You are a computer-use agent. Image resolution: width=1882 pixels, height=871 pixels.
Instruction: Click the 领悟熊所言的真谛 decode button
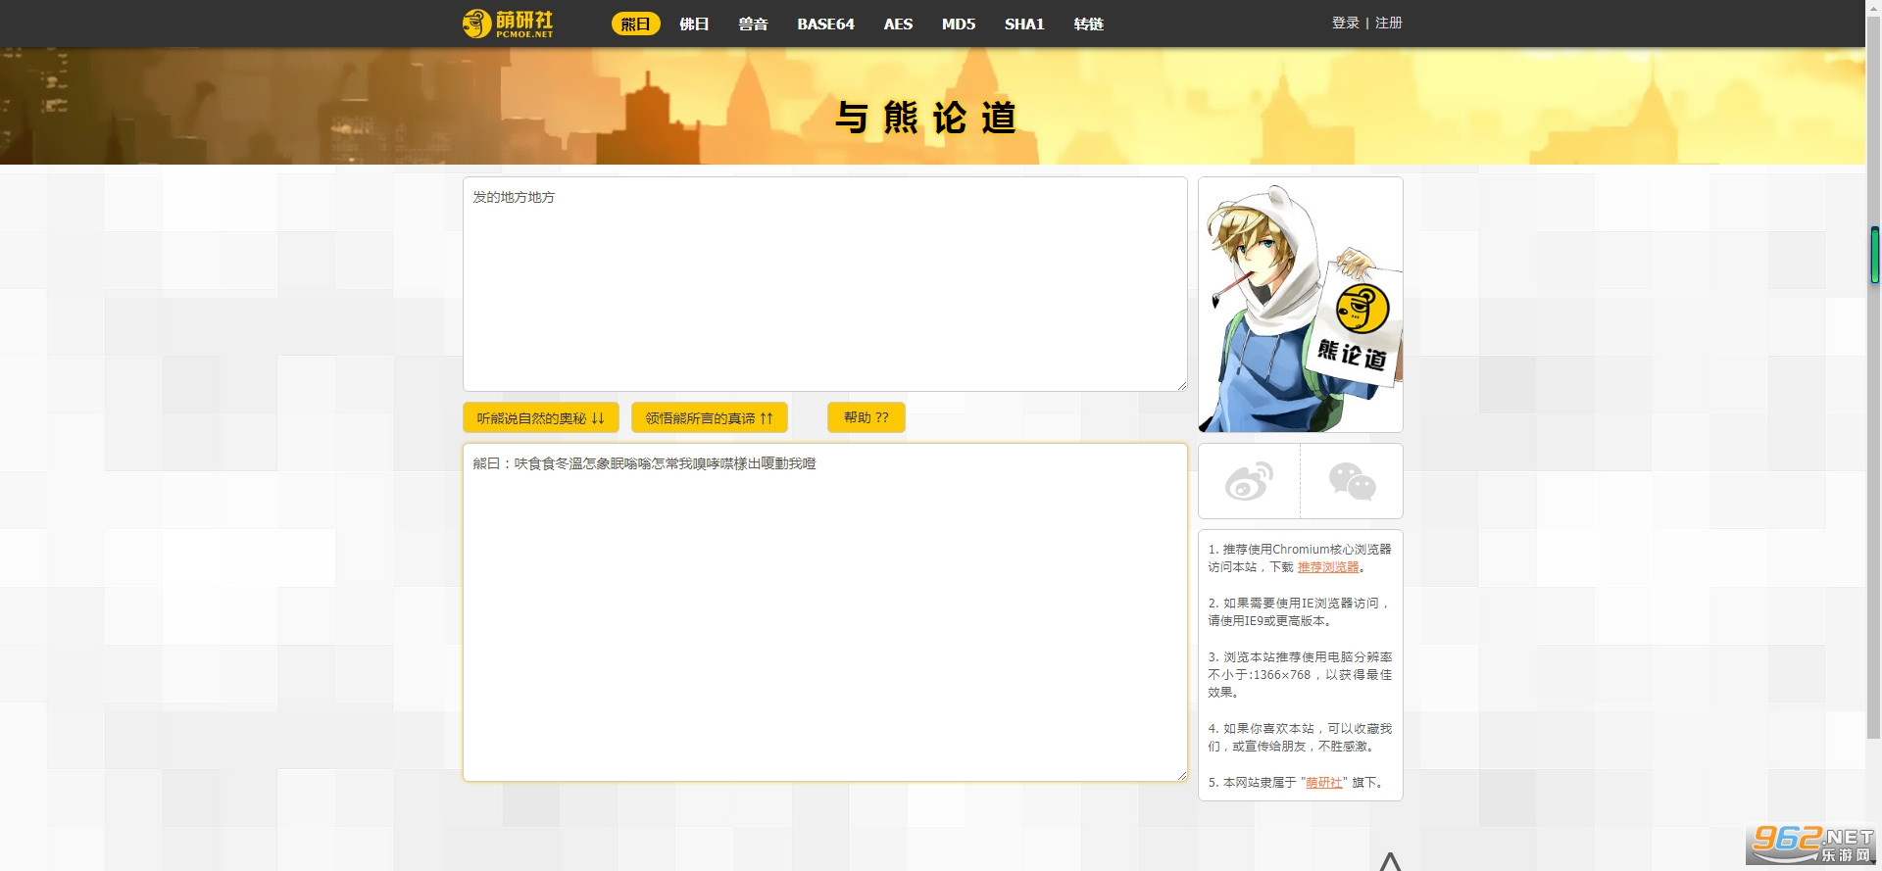[x=710, y=417]
